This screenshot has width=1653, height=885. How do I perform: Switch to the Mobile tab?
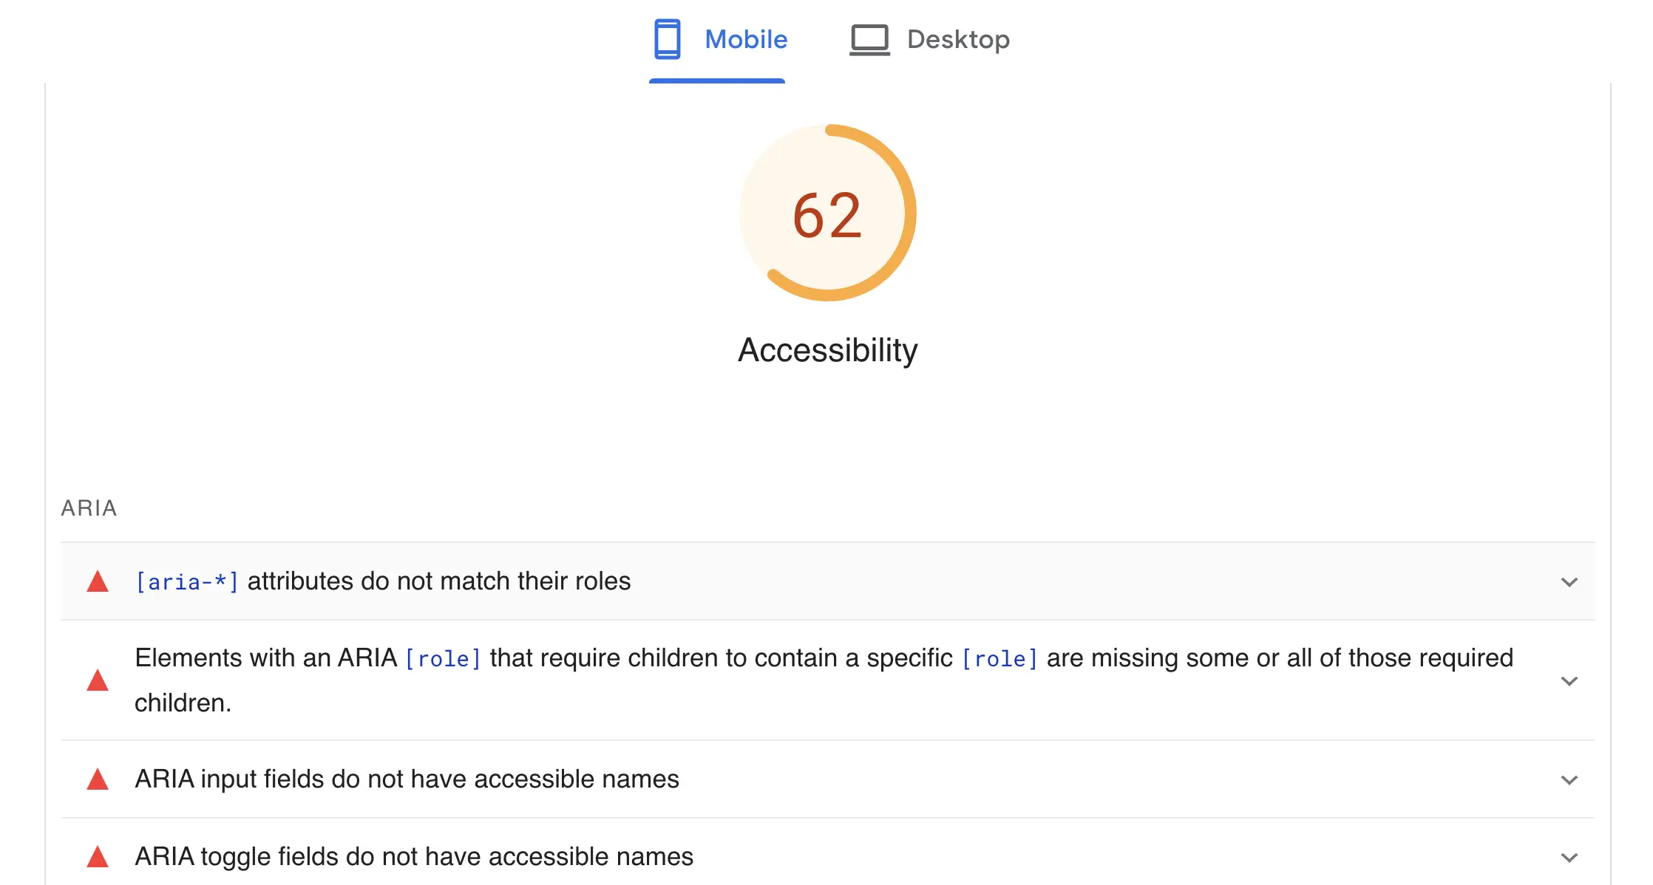[x=745, y=39]
